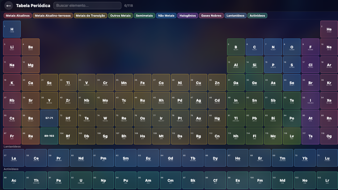Select the Gold (Au) element tile
This screenshot has width=338, height=190.
point(199,118)
